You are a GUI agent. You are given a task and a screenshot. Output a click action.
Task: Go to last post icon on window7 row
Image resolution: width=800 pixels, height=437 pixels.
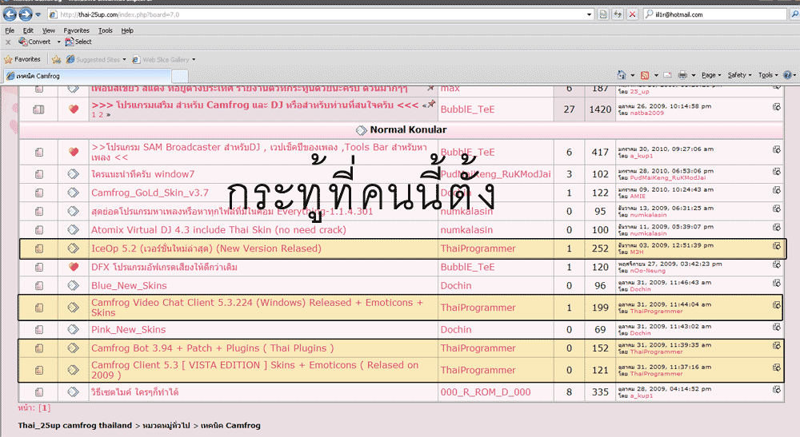(777, 172)
